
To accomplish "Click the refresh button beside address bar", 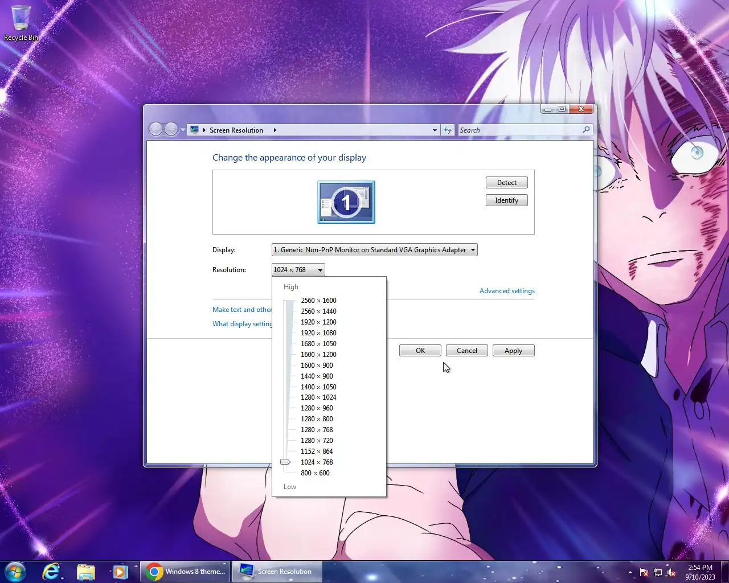I will (x=448, y=130).
